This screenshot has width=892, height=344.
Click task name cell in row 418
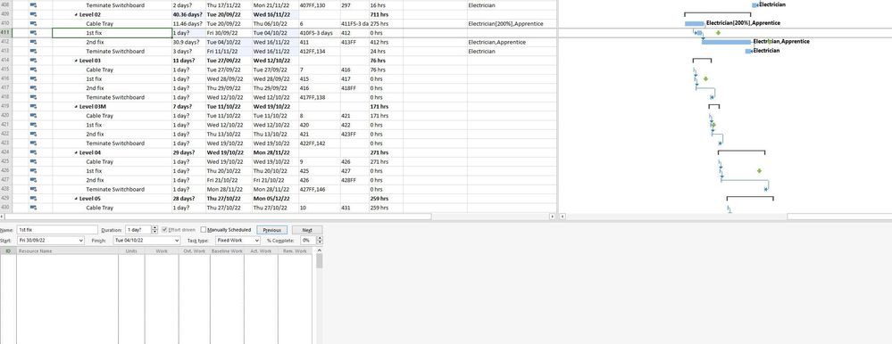(x=113, y=97)
